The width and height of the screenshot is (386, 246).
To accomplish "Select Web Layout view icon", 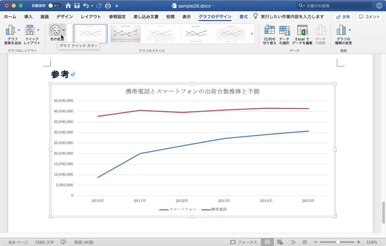I will tap(279, 242).
